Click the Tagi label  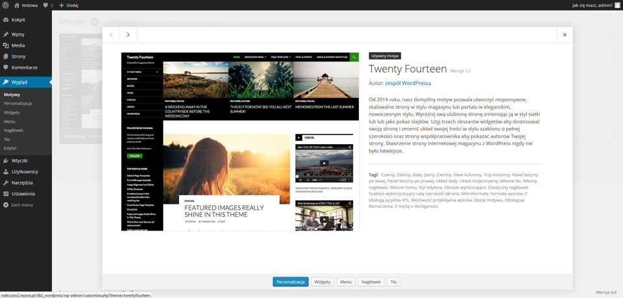coord(374,175)
